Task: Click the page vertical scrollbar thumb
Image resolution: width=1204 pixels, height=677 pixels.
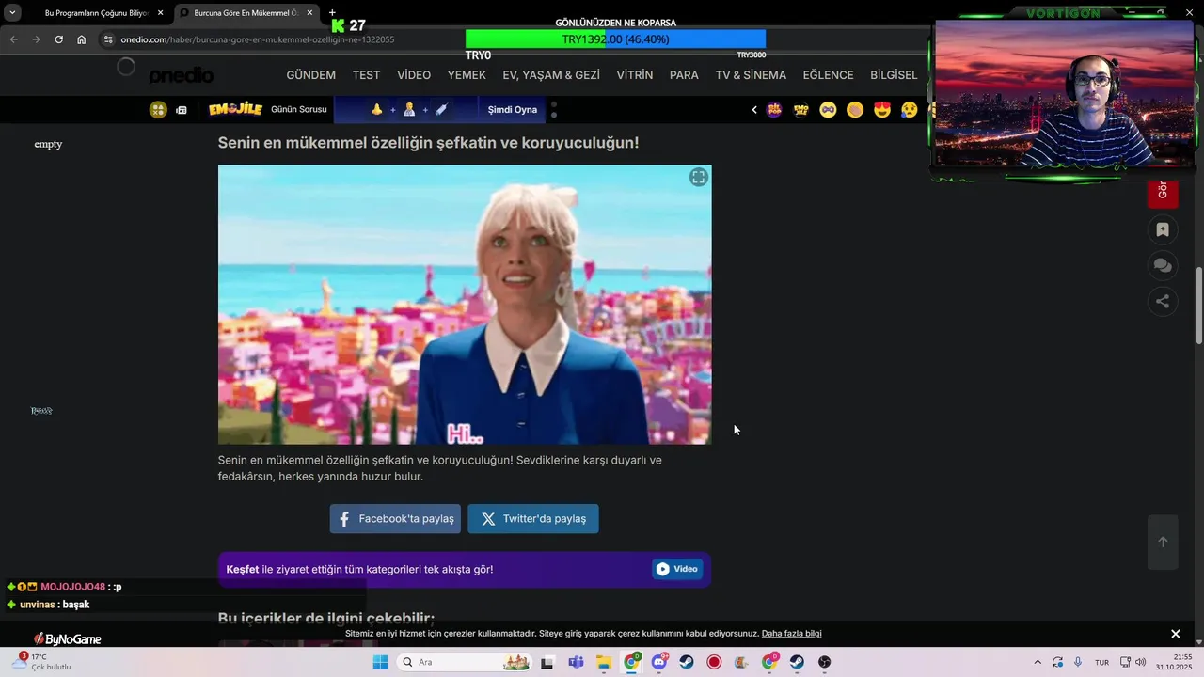Action: (1199, 306)
